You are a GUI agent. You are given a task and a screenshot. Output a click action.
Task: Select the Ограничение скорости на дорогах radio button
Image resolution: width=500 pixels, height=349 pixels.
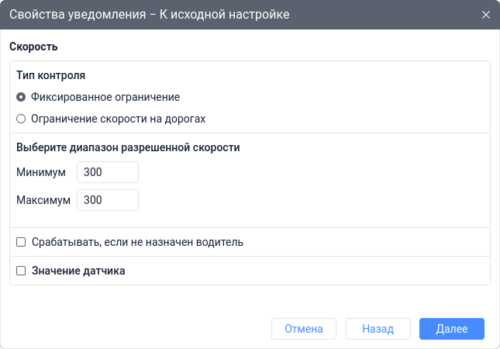coord(21,119)
